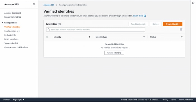This screenshot has width=196, height=102.
Task: Sort by Identity ascending arrow
Action: pyautogui.click(x=90, y=37)
